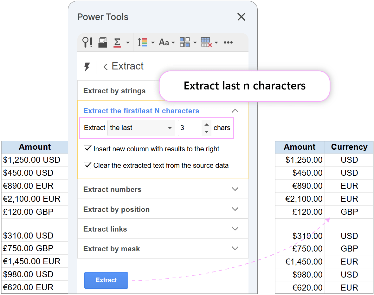Select the result table Amount header
The image size is (374, 295).
click(x=300, y=147)
